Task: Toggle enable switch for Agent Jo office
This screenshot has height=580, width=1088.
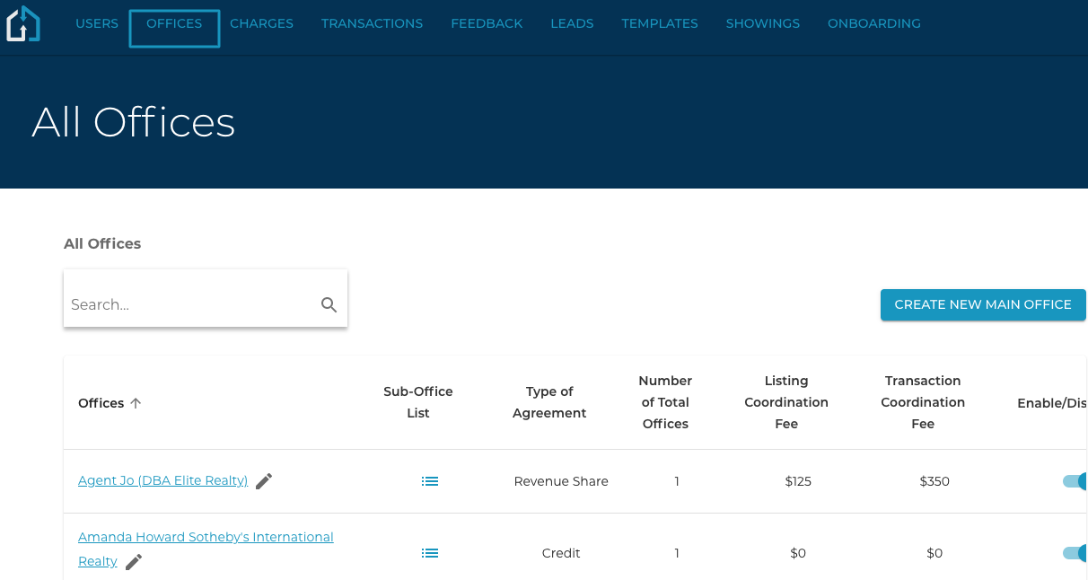Action: [x=1075, y=481]
